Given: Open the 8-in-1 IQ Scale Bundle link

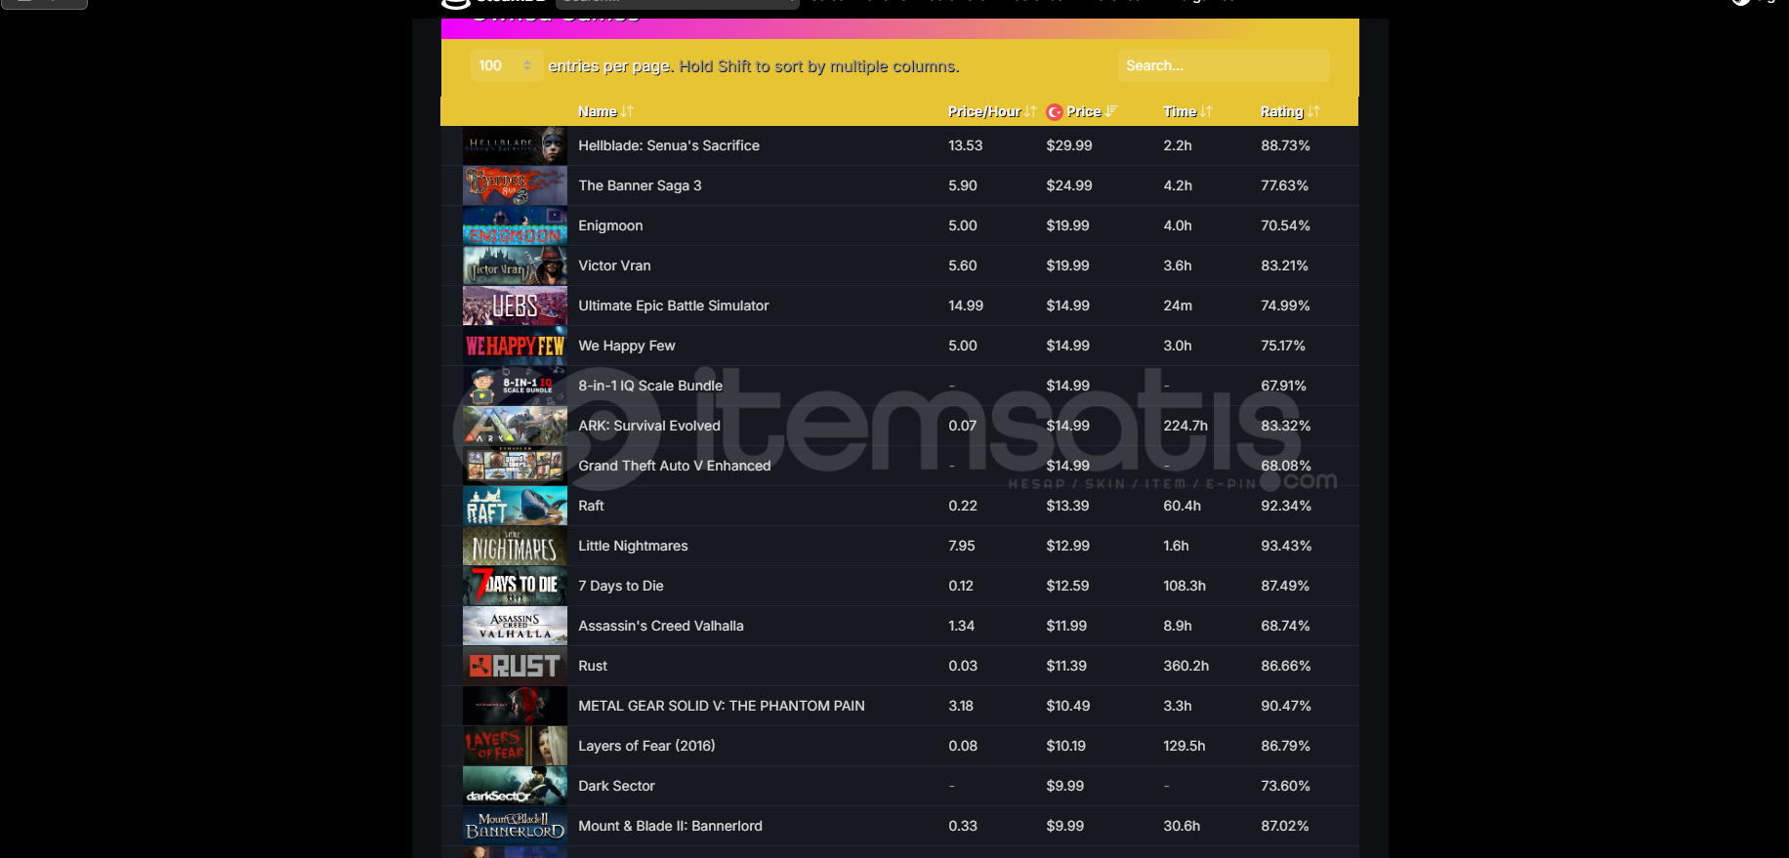Looking at the screenshot, I should point(650,386).
